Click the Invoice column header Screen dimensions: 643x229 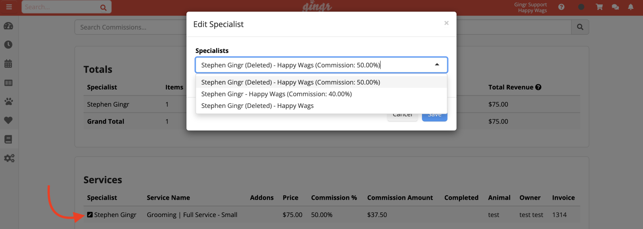click(x=563, y=197)
